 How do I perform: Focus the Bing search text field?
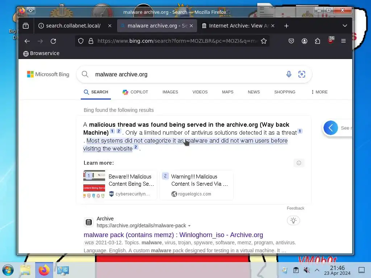tap(187, 74)
